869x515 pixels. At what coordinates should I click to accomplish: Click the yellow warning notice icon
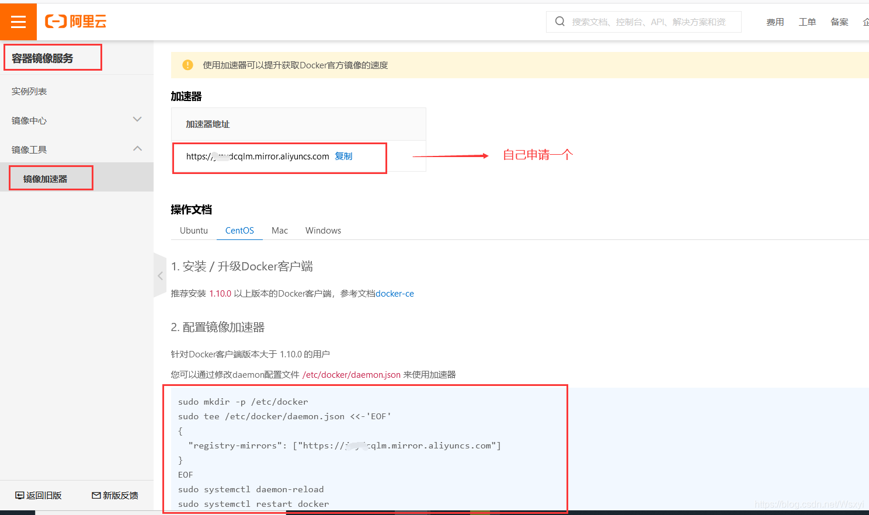tap(187, 65)
